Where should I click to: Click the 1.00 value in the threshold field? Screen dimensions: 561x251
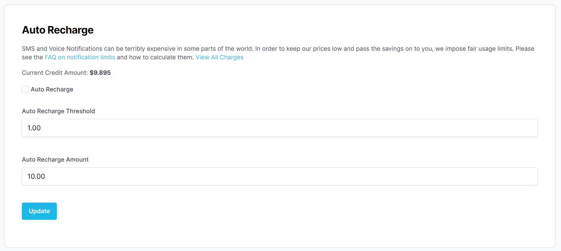(x=34, y=128)
